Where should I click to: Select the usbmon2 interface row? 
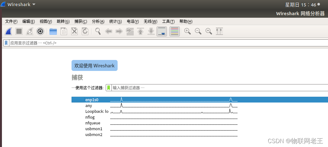(200, 134)
